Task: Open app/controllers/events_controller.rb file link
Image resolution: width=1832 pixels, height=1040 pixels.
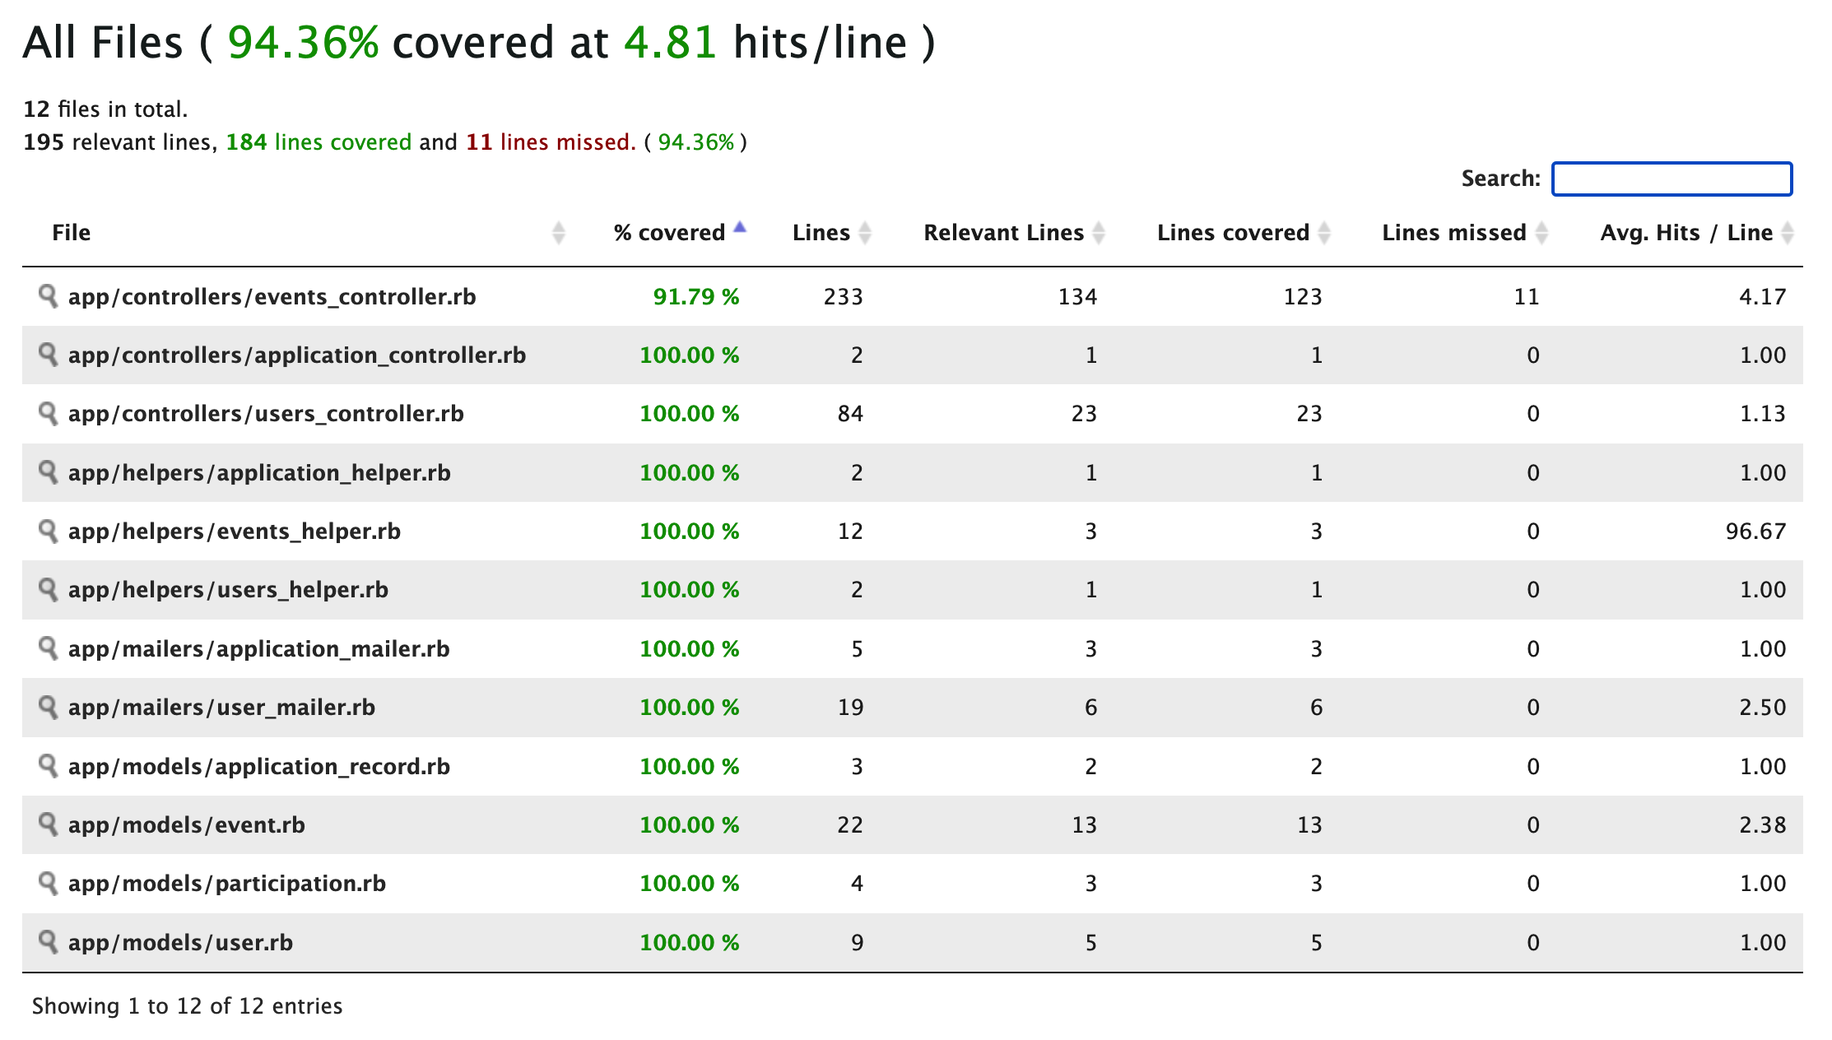Action: 272,297
